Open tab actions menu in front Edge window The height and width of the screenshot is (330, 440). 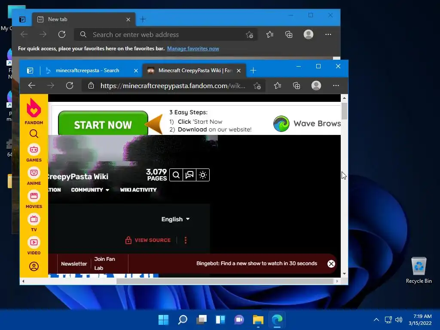pos(30,71)
